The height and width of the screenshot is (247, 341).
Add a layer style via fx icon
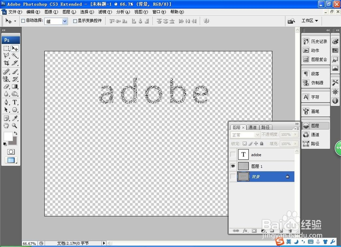[245, 231]
